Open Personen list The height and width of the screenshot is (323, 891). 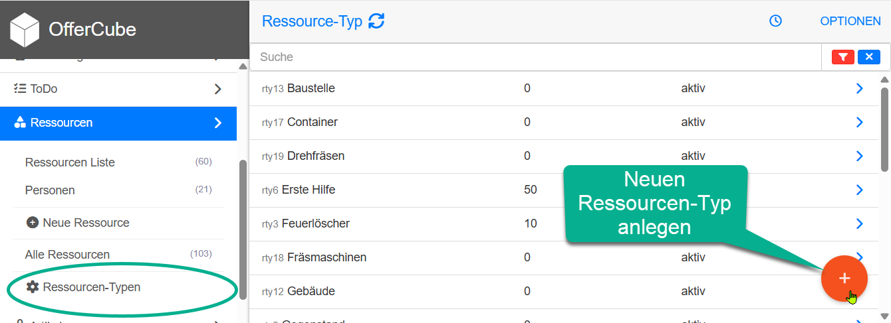point(50,190)
